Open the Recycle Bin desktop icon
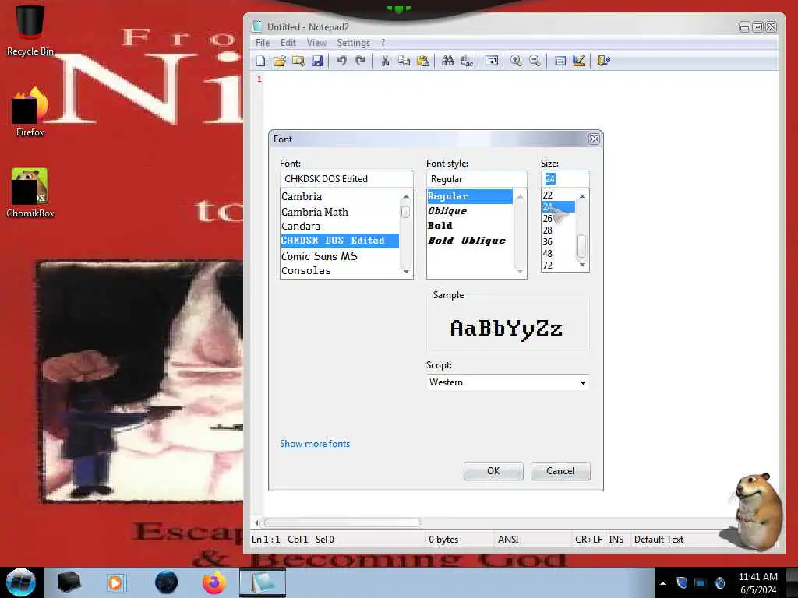Viewport: 798px width, 598px height. (x=30, y=29)
